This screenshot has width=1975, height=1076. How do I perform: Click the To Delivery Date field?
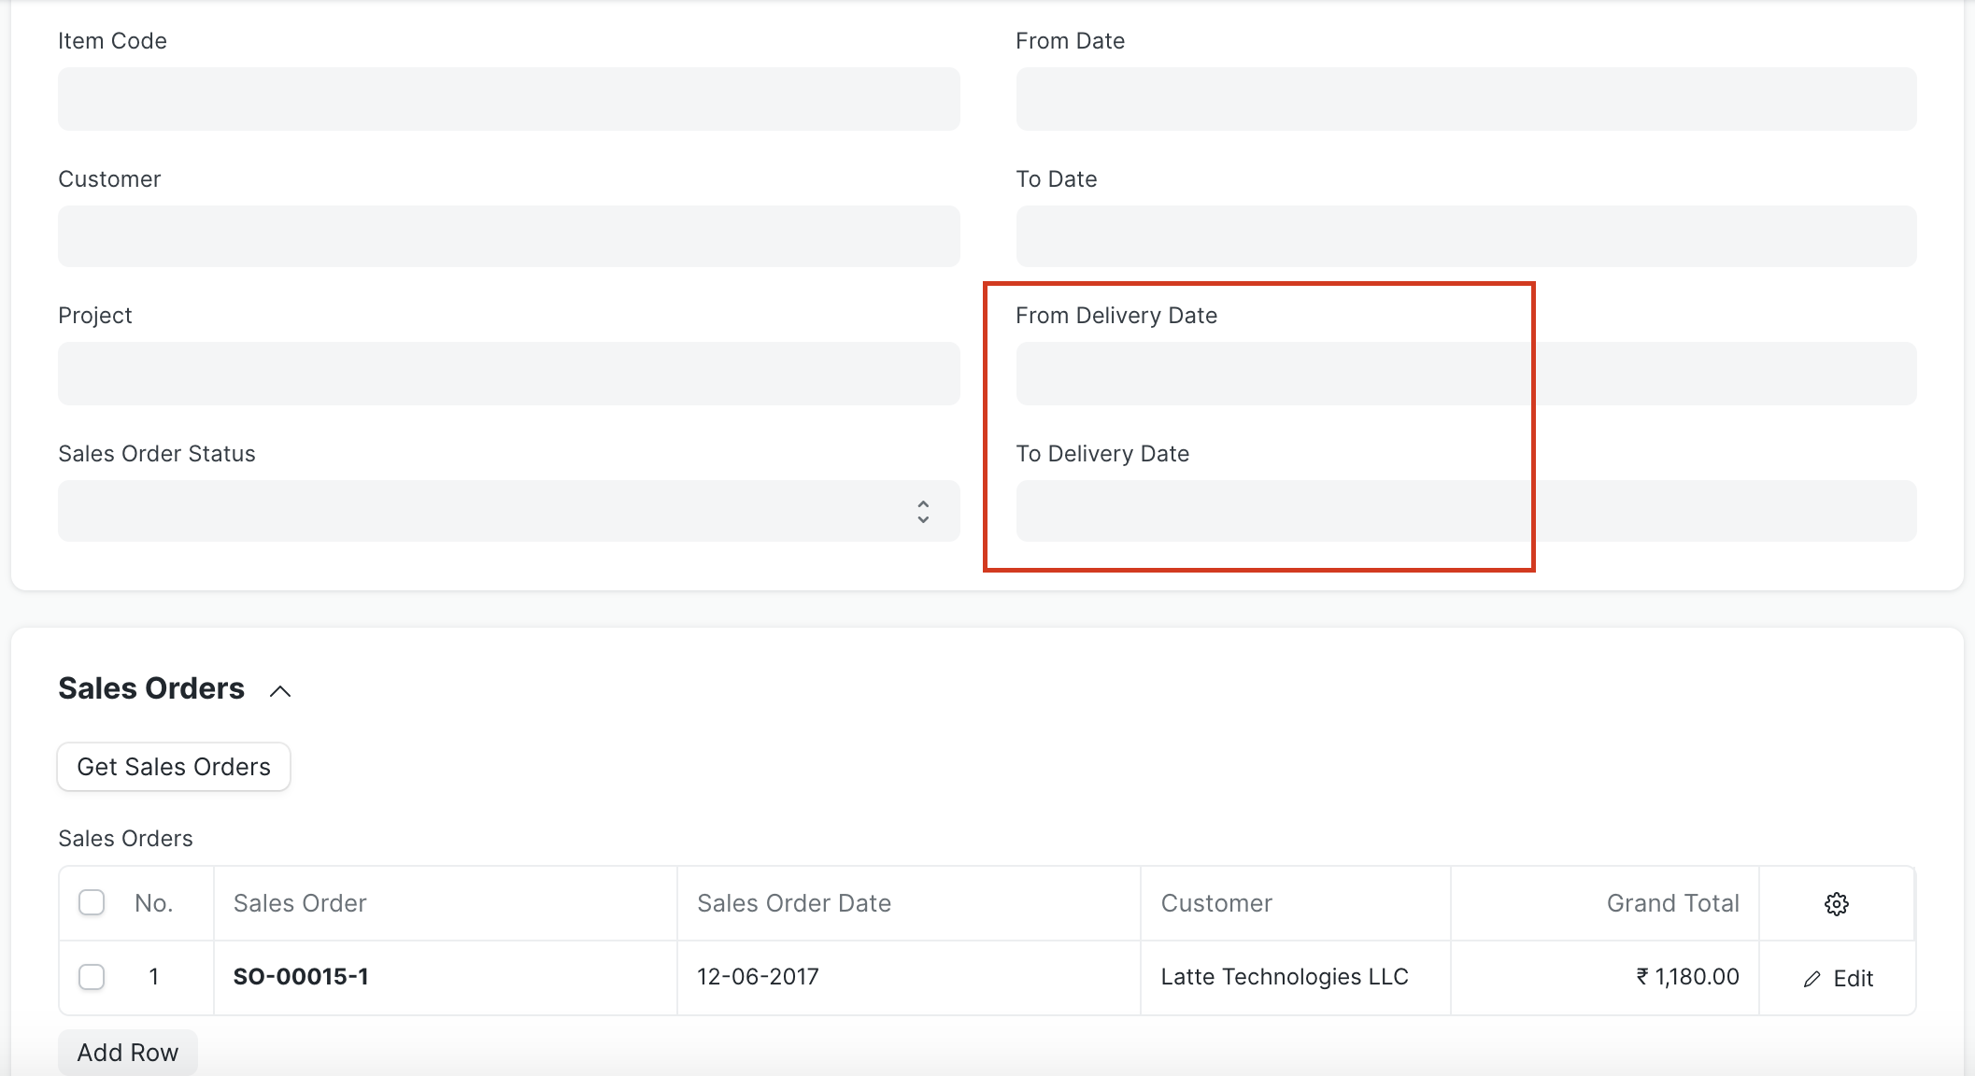[1465, 511]
